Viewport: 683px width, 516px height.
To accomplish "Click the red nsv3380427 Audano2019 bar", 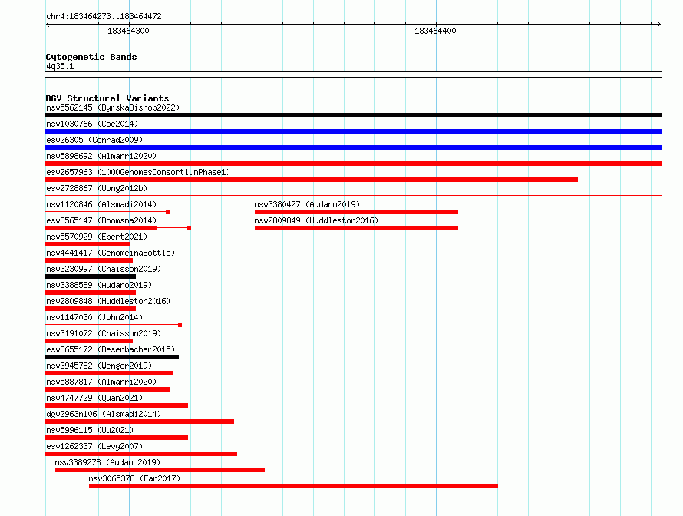I will [x=356, y=212].
